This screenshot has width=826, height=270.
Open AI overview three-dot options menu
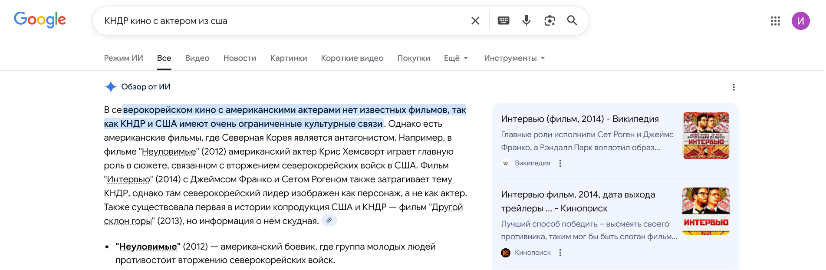click(x=734, y=87)
